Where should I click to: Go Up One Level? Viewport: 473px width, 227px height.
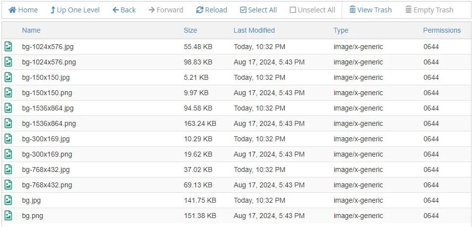point(75,10)
